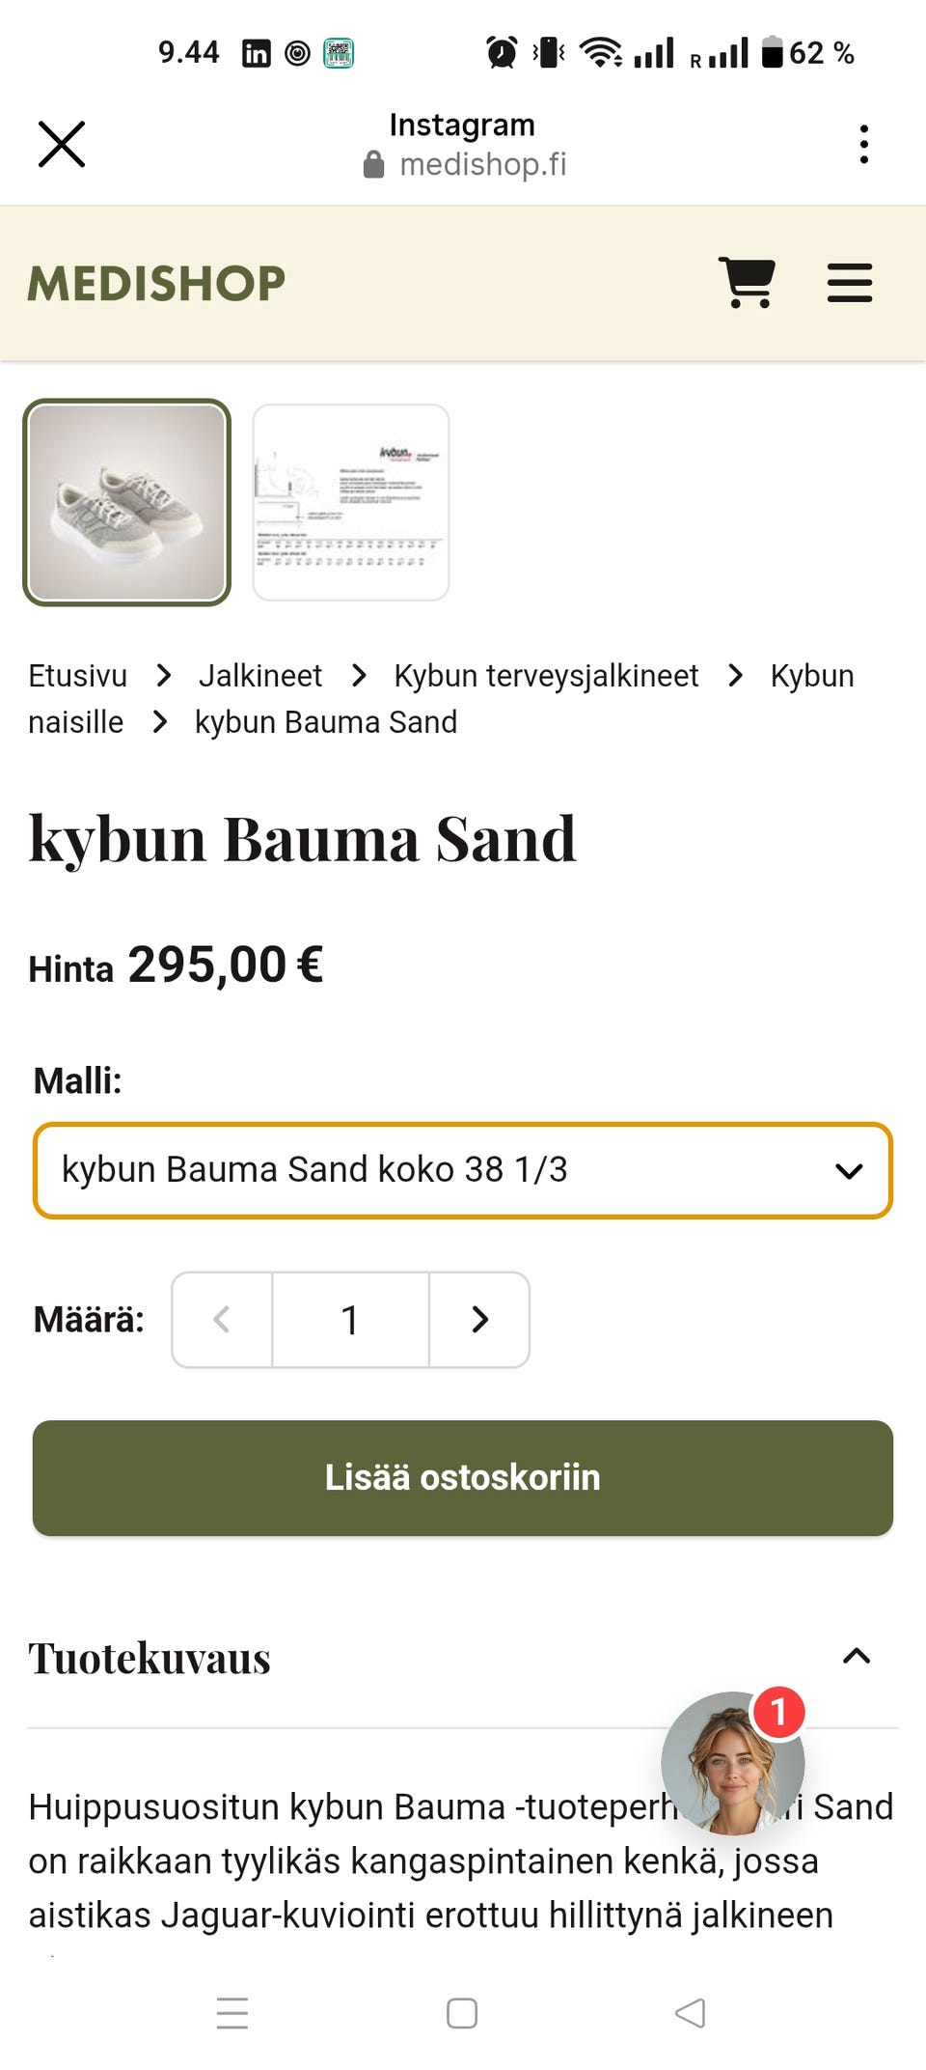The image size is (926, 2070).
Task: Open the Malli size dropdown
Action: 463,1170
